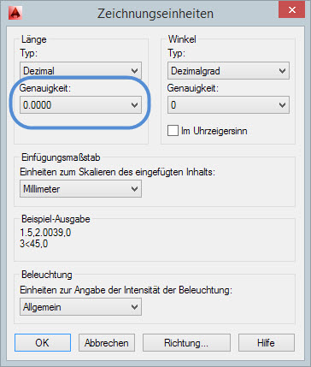Viewport: 311px width, 367px height.
Task: Open the Winkel Typ dropdown showing Dezimalgrad
Action: pos(228,70)
